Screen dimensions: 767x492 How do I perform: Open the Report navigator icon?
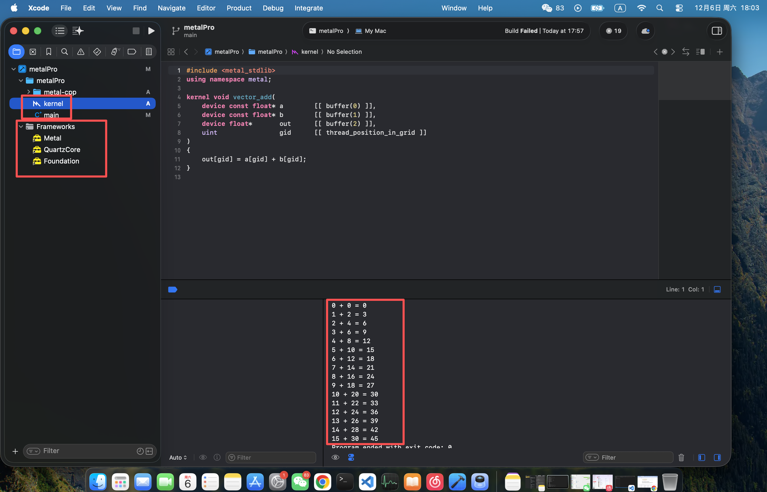tap(149, 52)
